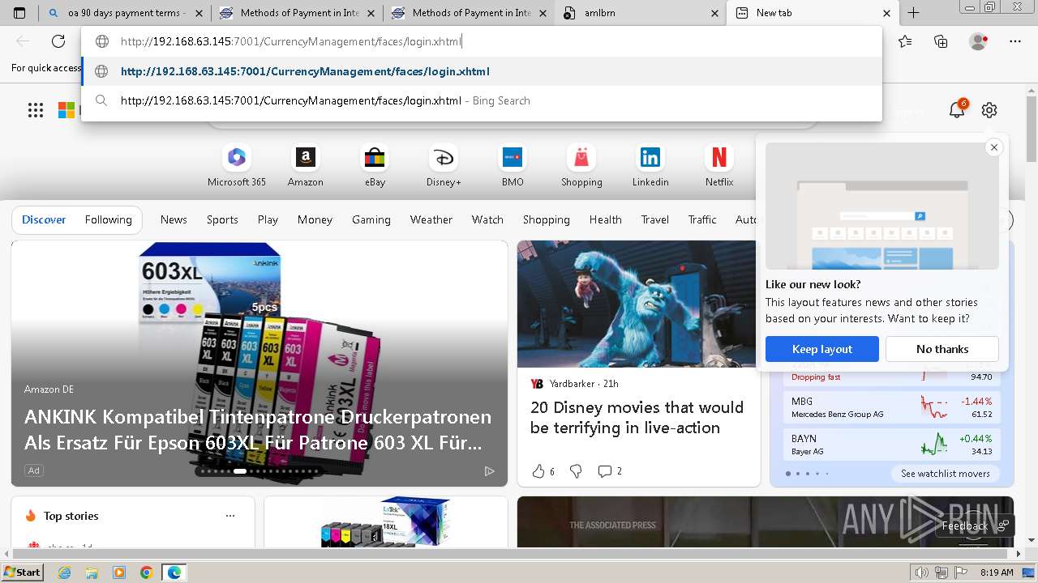Open Sports category
This screenshot has width=1038, height=583.
(222, 219)
